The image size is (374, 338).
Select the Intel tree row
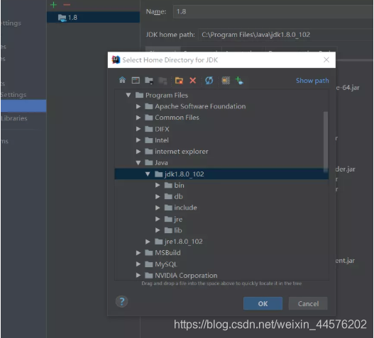(x=221, y=140)
